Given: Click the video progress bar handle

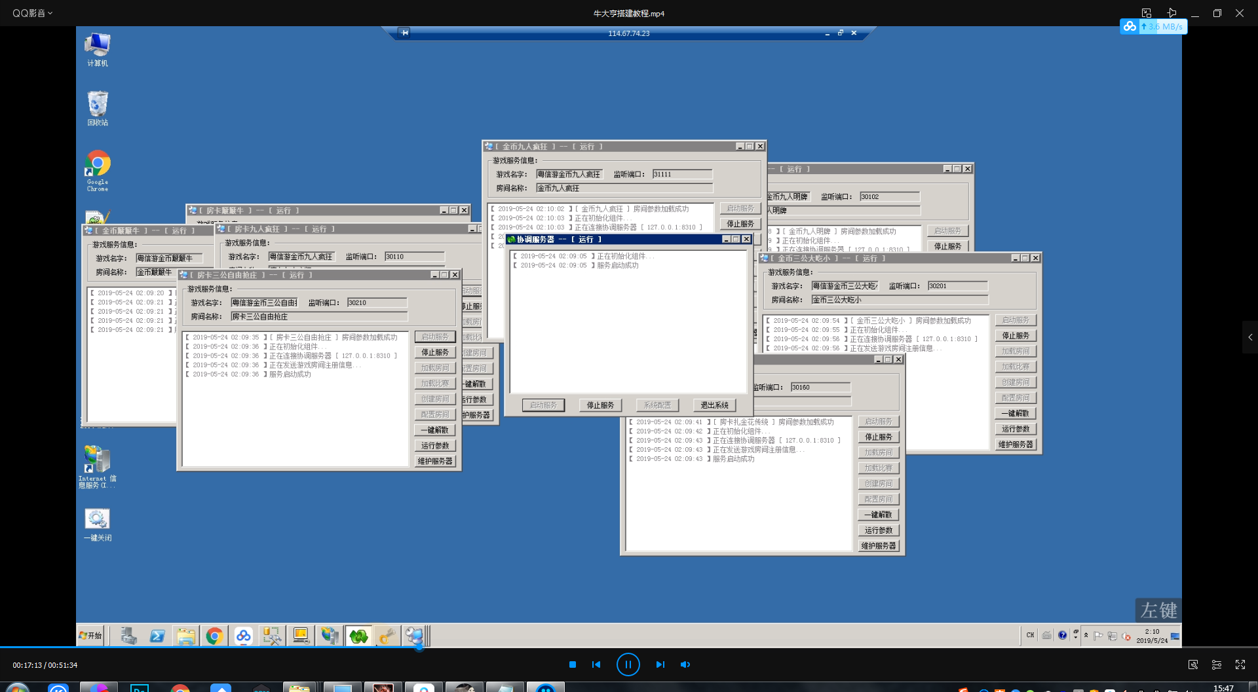Looking at the screenshot, I should click(x=419, y=647).
